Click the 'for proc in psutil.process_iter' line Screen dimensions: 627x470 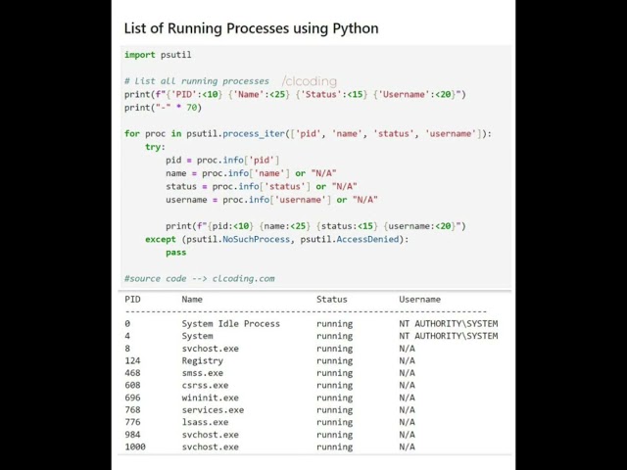coord(308,133)
